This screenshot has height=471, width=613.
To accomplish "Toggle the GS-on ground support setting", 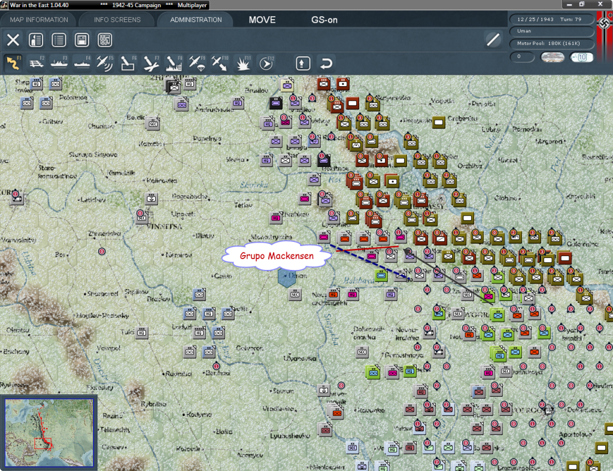I will 324,20.
